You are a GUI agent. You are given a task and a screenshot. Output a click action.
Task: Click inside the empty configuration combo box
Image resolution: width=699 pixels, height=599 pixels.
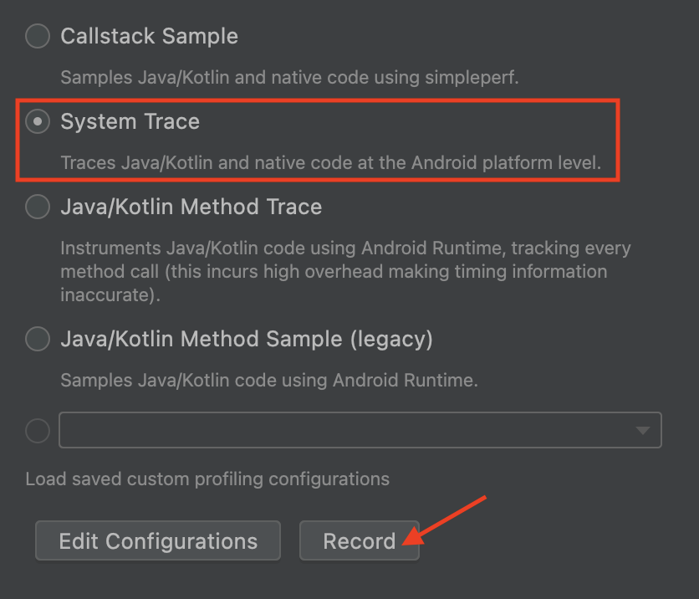click(x=334, y=430)
